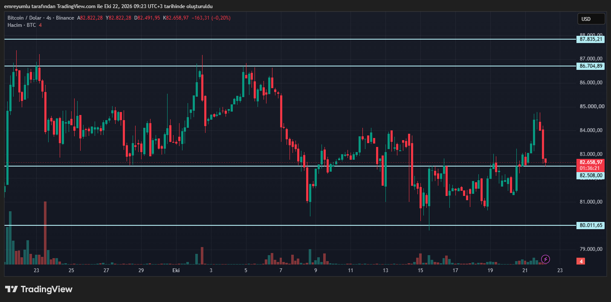Select the 80.011,65 price level label

pos(591,225)
